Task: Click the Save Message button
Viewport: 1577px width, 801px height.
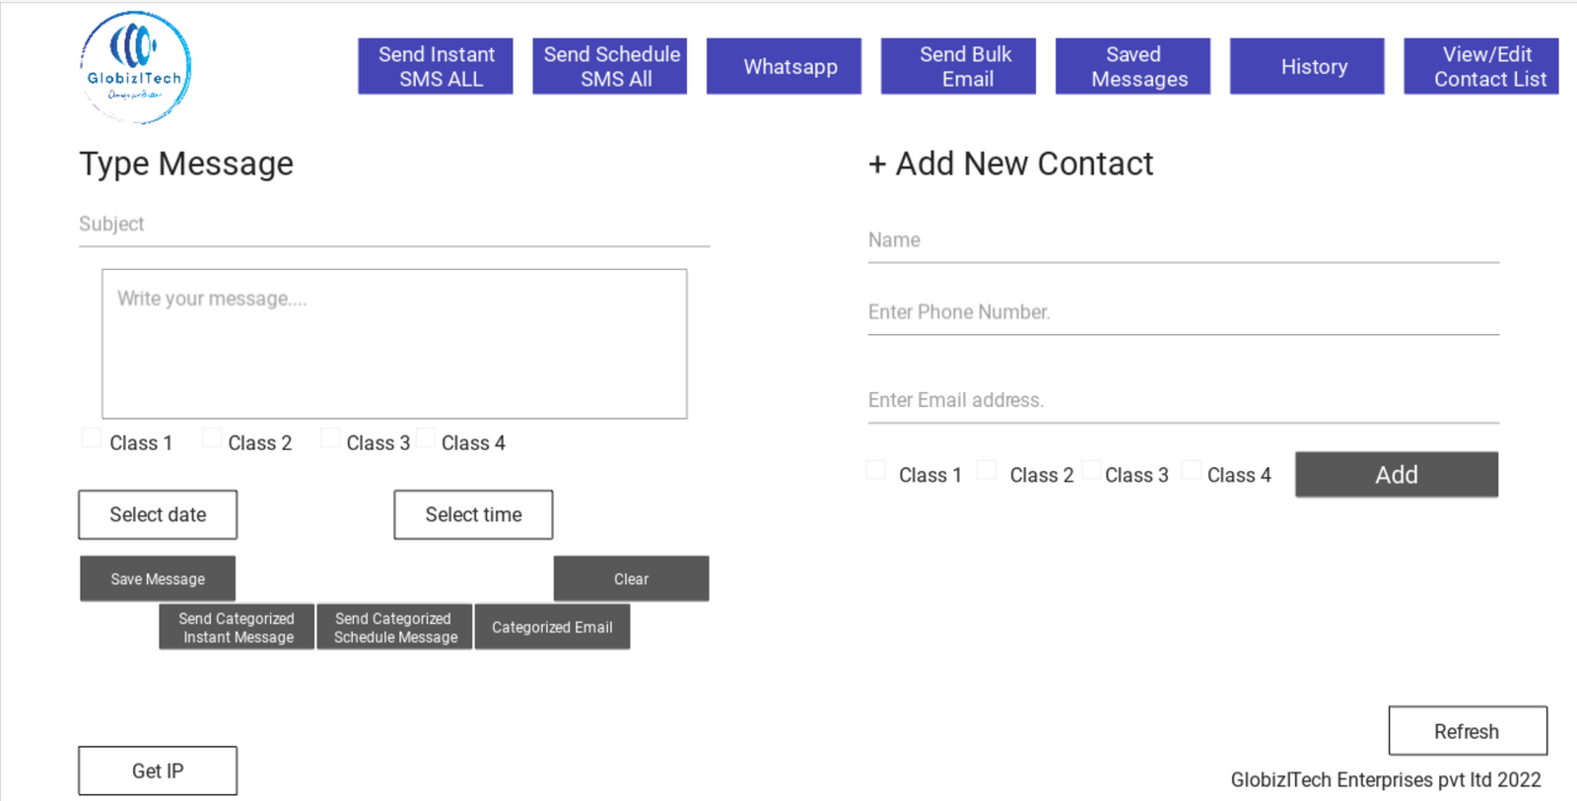Action: pyautogui.click(x=158, y=579)
